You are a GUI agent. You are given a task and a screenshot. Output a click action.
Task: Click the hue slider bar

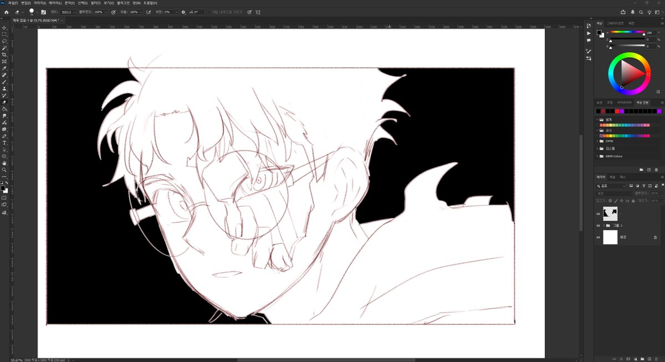point(627,33)
